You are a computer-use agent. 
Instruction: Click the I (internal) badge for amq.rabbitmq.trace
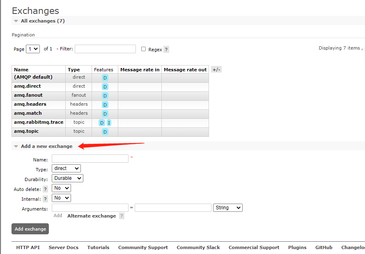(109, 123)
